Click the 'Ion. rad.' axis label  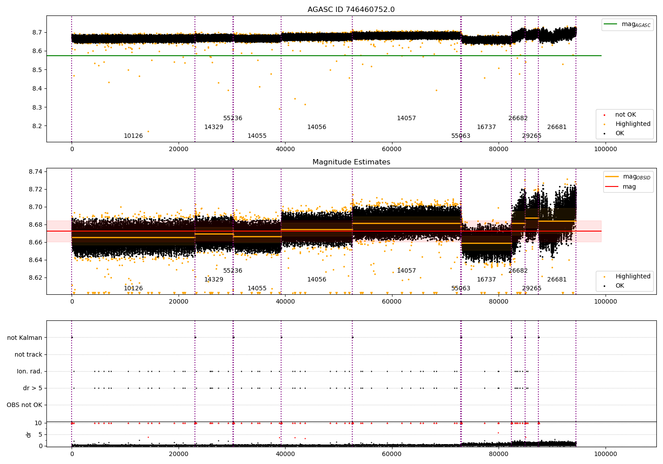[30, 372]
